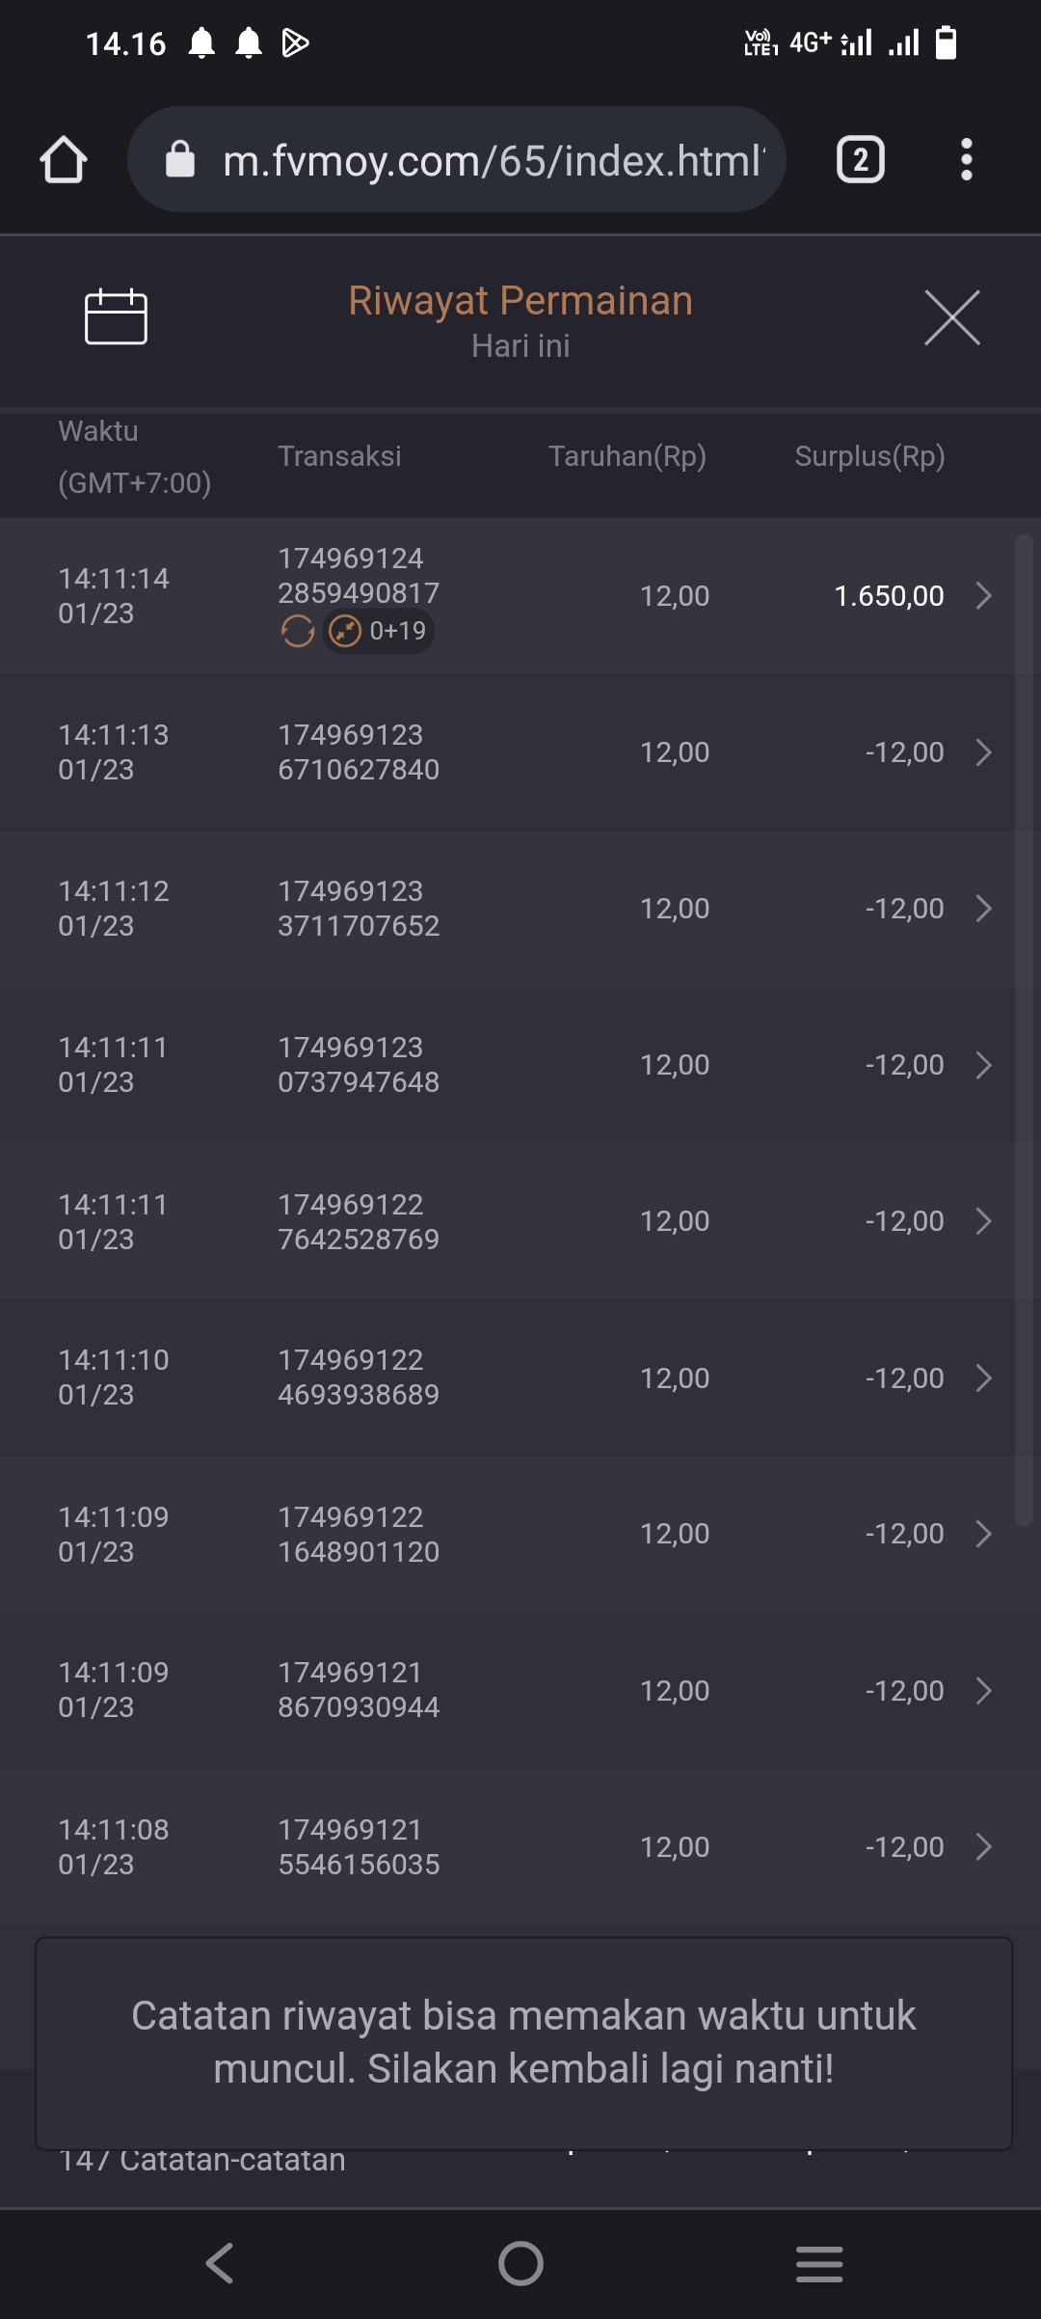
Task: Tap the replay circular arrow icon
Action: (298, 631)
